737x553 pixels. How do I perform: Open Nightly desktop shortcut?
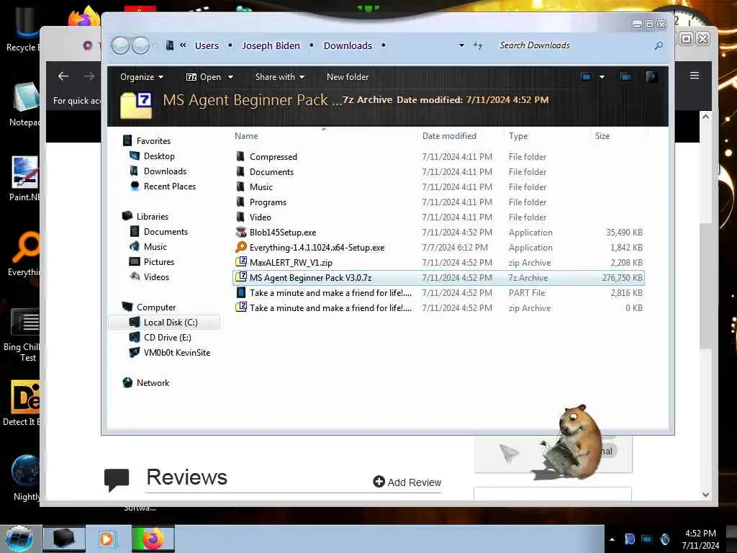click(25, 478)
